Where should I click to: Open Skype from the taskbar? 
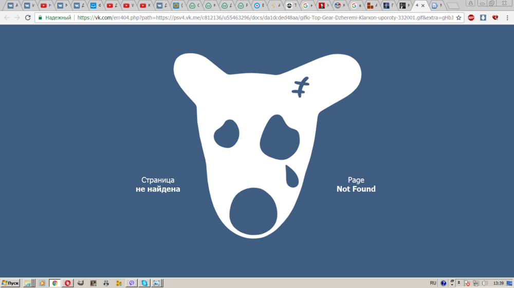(x=144, y=283)
